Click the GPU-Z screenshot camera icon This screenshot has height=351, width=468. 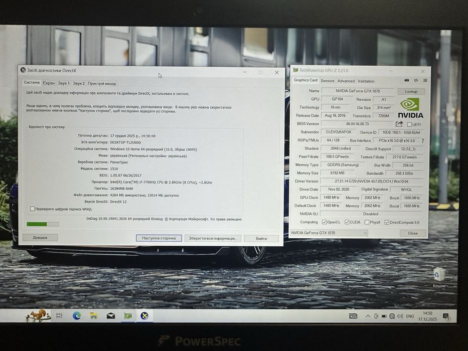click(x=406, y=80)
